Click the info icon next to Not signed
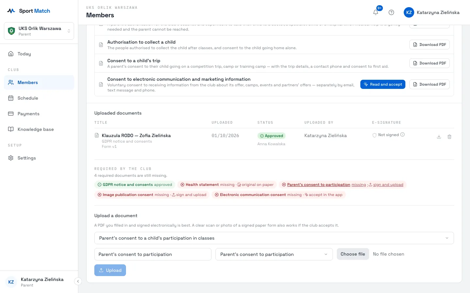The image size is (470, 293). coord(402,134)
